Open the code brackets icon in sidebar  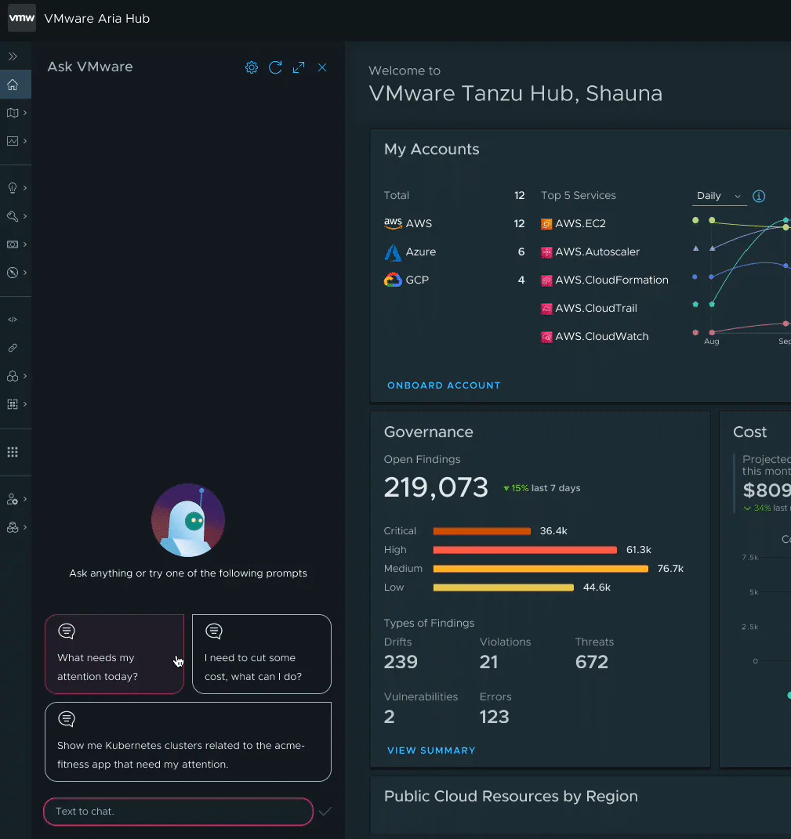pos(13,320)
